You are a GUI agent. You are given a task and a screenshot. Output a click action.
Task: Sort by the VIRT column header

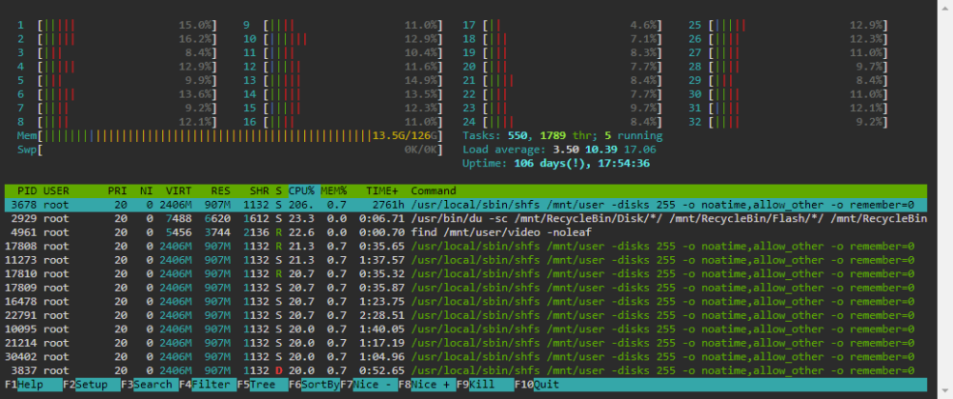click(179, 190)
